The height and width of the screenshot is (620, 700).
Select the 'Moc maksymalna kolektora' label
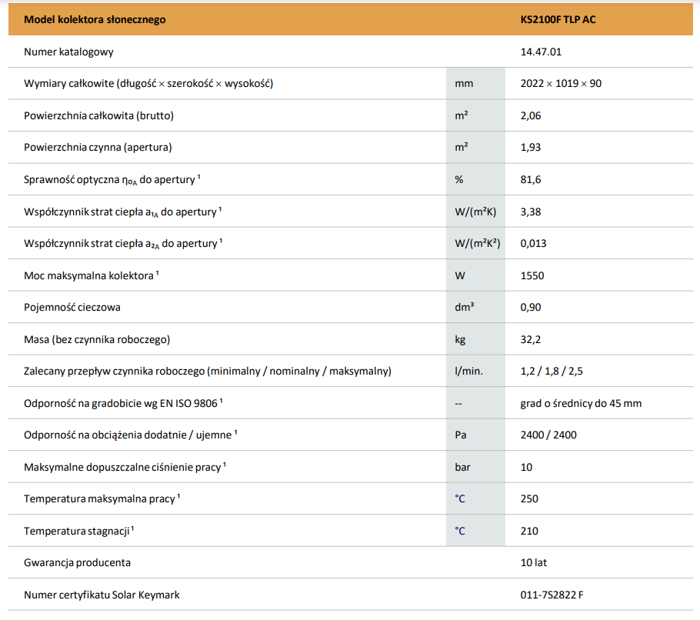point(91,275)
